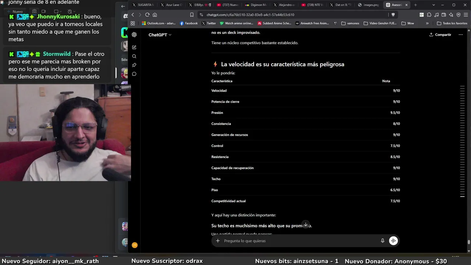The image size is (471, 265).
Task: Click the Discord icon in the background window
Action: 125,15
